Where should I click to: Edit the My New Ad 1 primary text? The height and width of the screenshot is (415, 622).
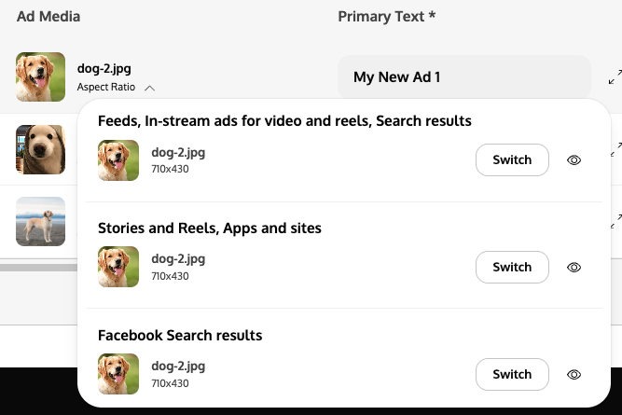point(464,77)
